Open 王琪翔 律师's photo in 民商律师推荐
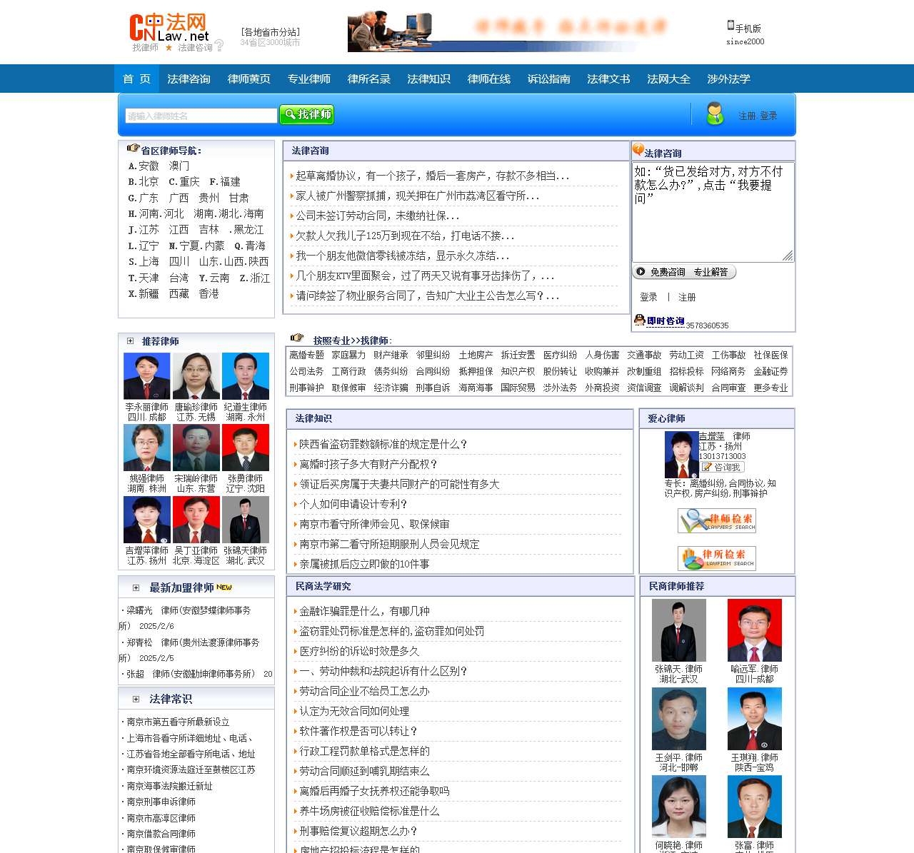Viewport: 914px width, 853px height. tap(755, 719)
